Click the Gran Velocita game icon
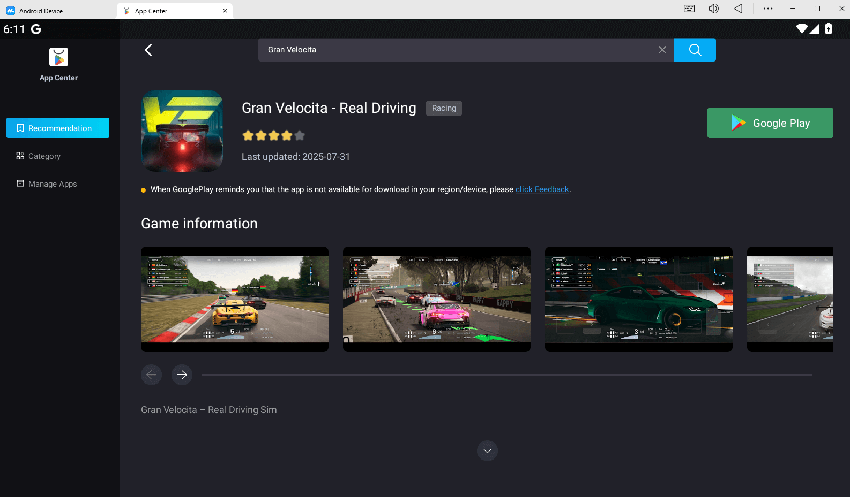 point(182,131)
